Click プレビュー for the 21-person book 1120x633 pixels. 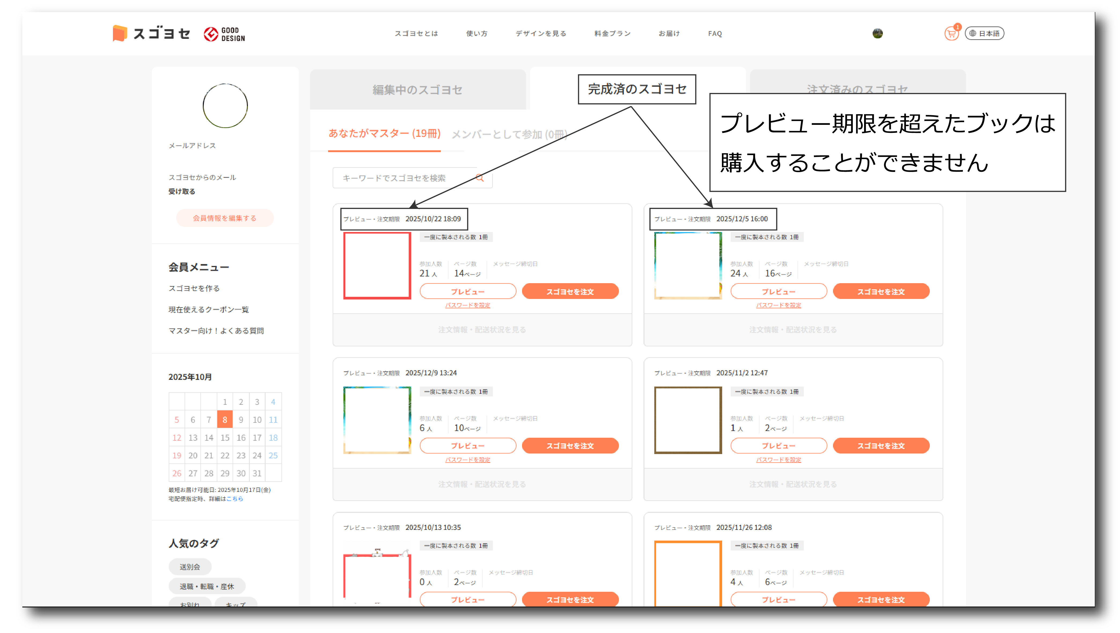coord(468,291)
